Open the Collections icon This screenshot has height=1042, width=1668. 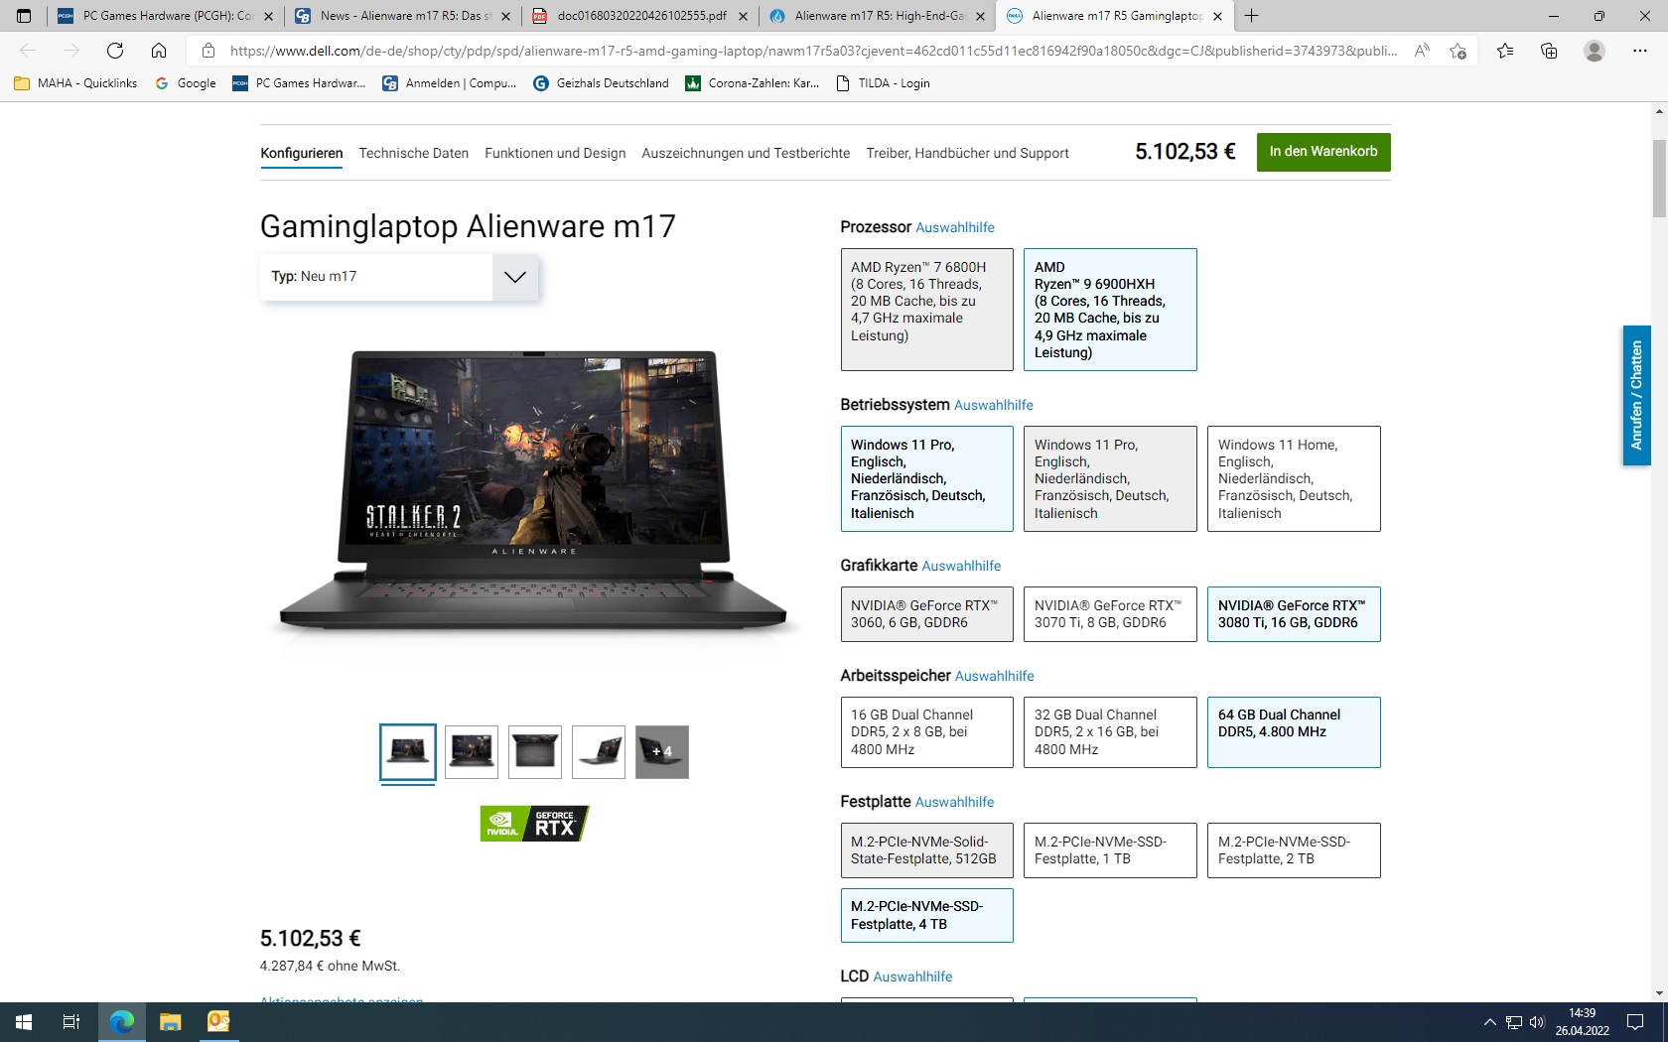[1549, 51]
